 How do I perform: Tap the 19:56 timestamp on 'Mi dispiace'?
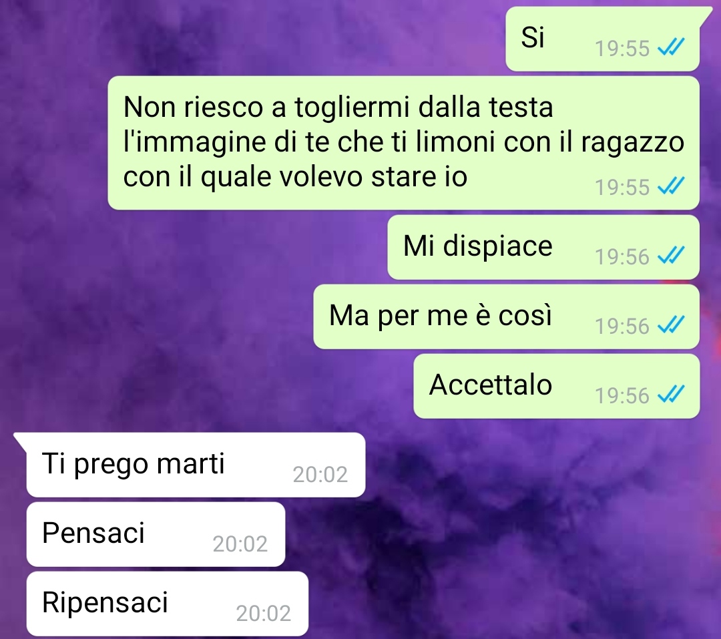[622, 256]
